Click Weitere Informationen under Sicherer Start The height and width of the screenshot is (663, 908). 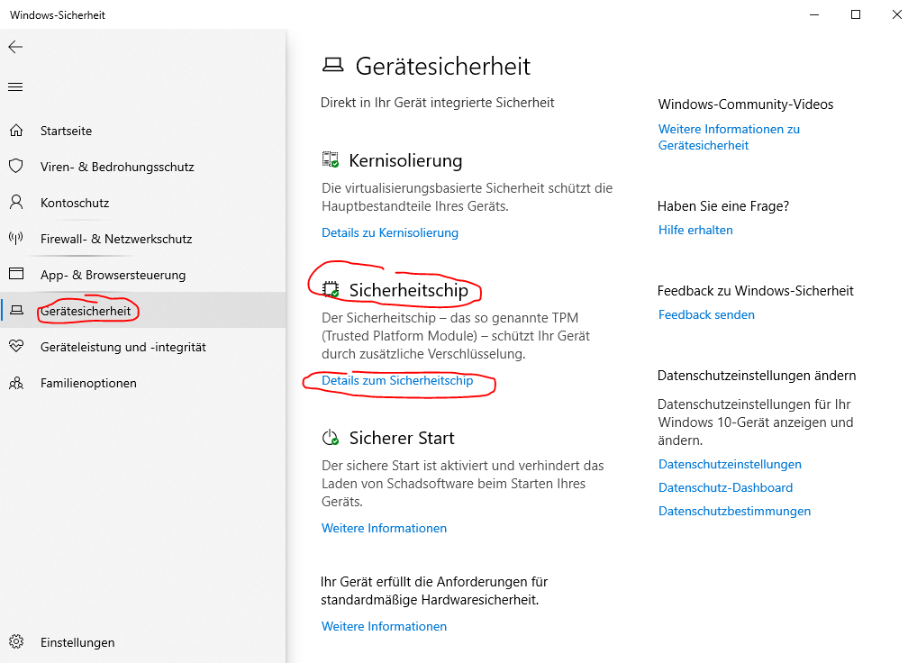pyautogui.click(x=384, y=528)
